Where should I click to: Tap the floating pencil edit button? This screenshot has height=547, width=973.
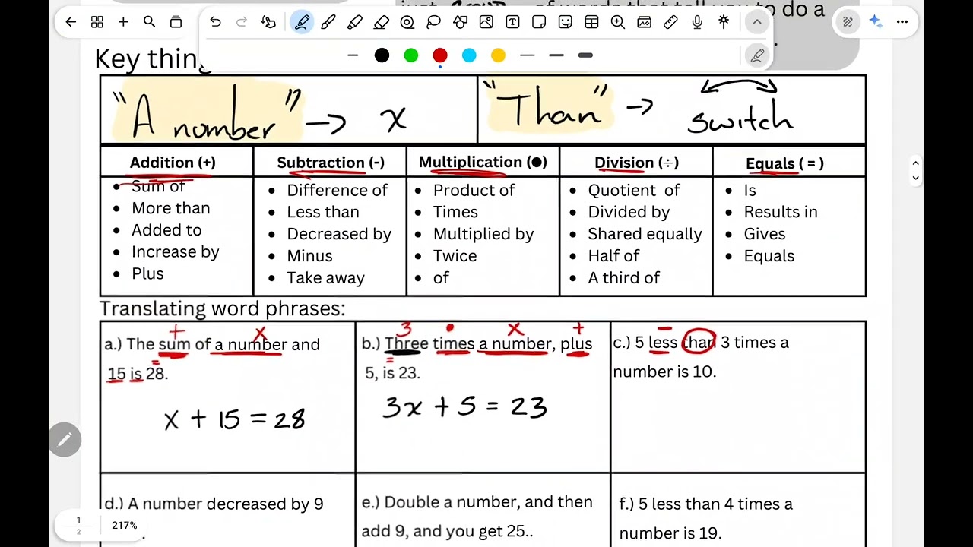(x=65, y=439)
